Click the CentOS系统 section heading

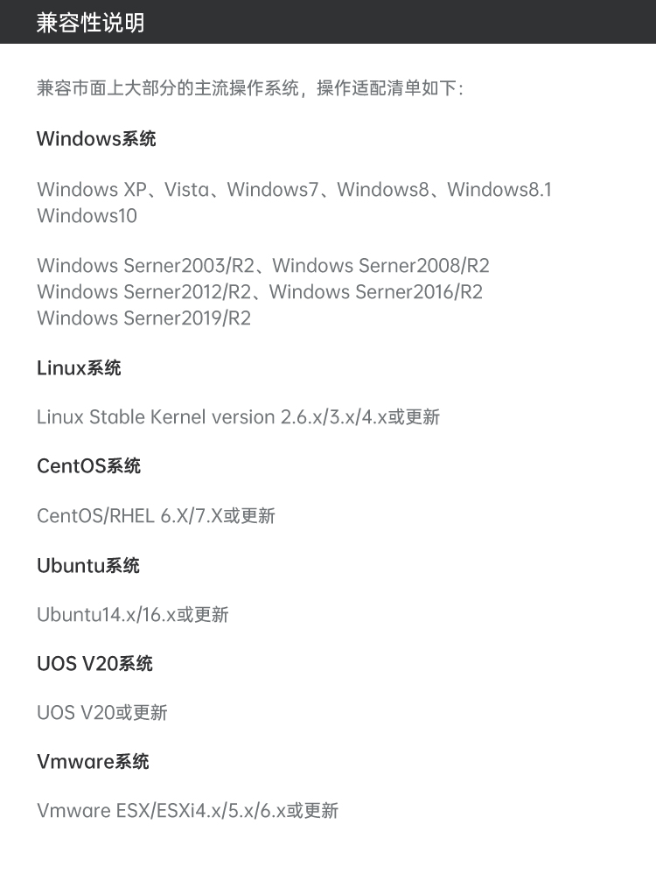(x=88, y=466)
